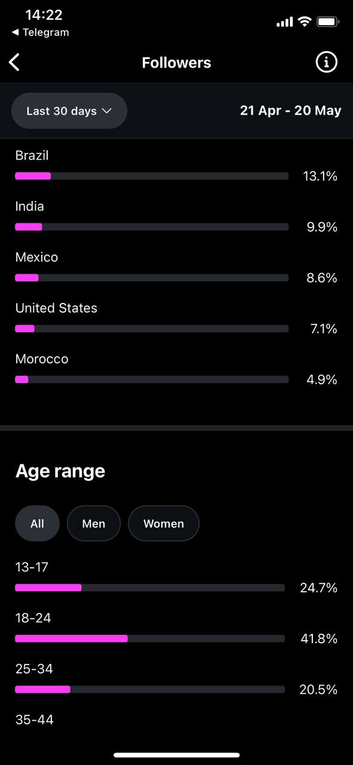Tap the Brazil percentage bar
Image resolution: width=353 pixels, height=765 pixels.
pyautogui.click(x=152, y=176)
